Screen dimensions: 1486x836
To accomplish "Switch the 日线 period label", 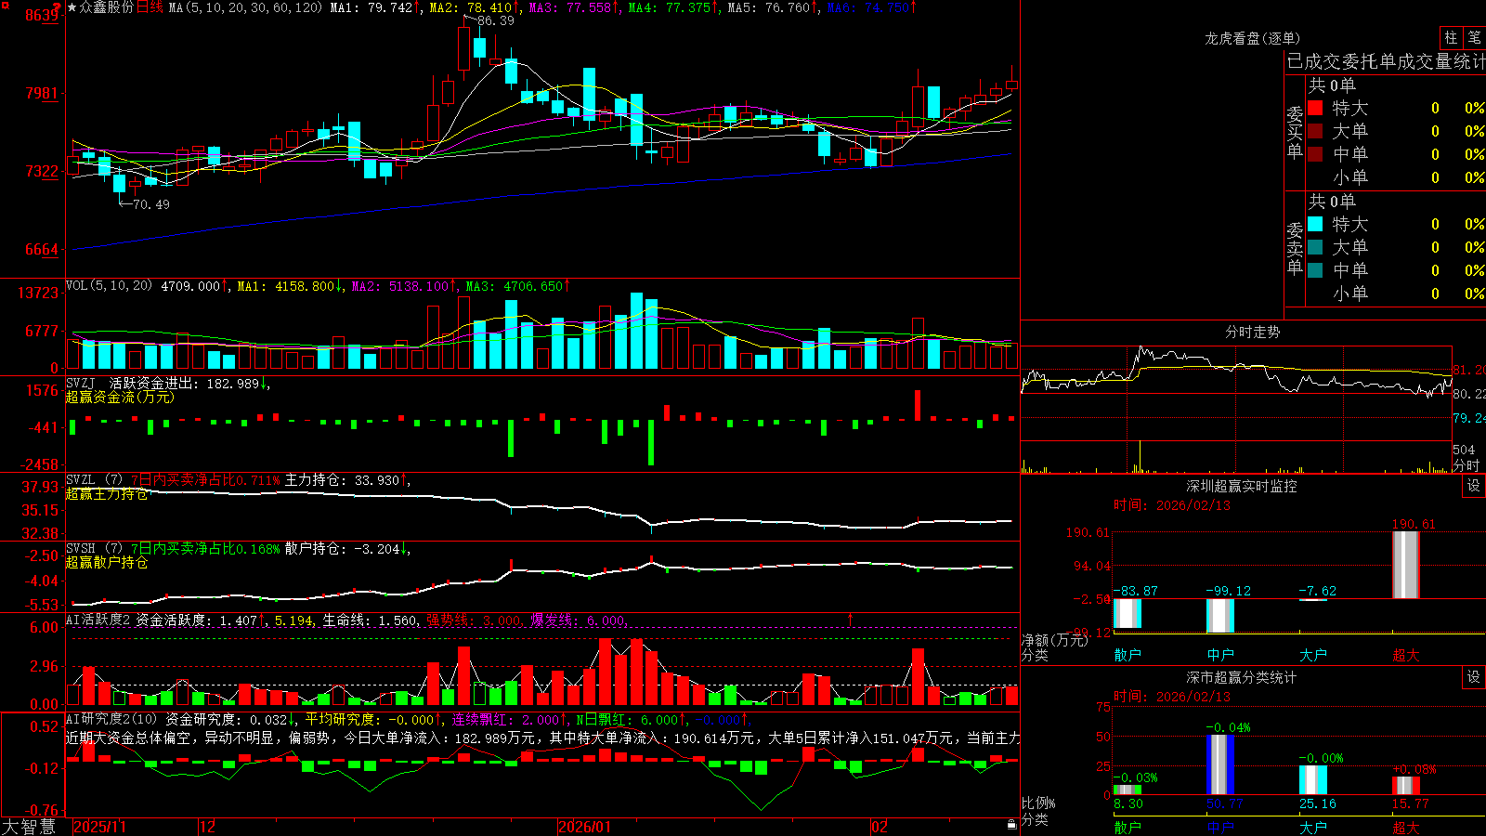I will click(150, 7).
